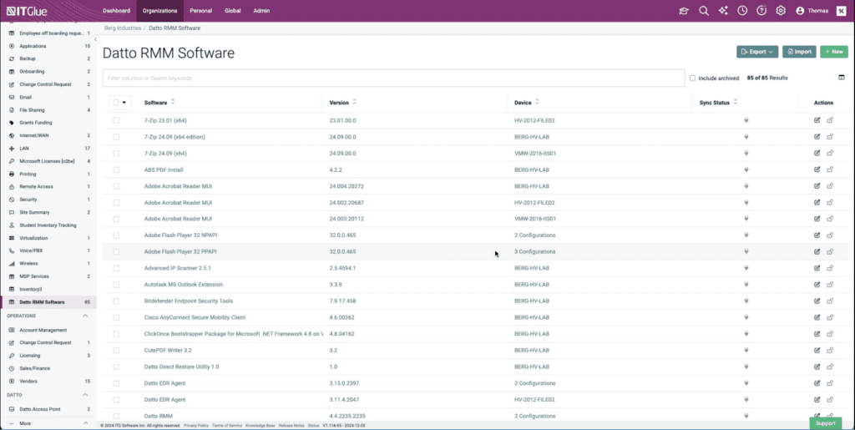Image resolution: width=855 pixels, height=430 pixels.
Task: Collapse sidebar using the chevron handle
Action: coord(96,39)
